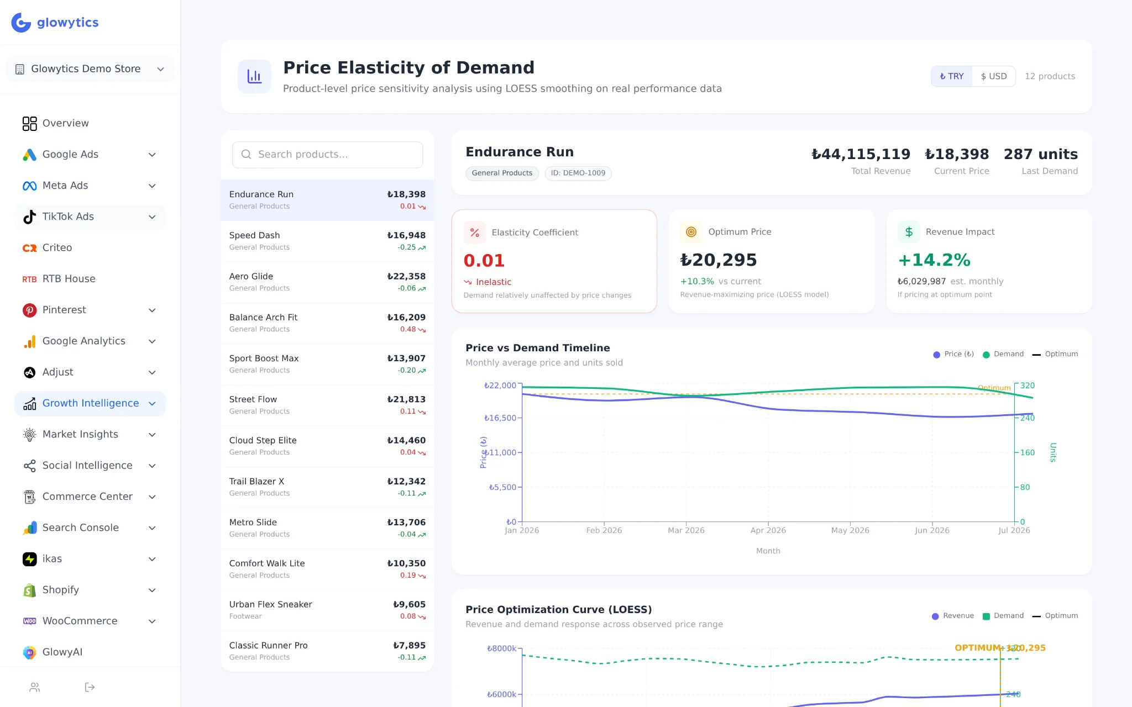Click the Commerce Center icon

(x=29, y=497)
